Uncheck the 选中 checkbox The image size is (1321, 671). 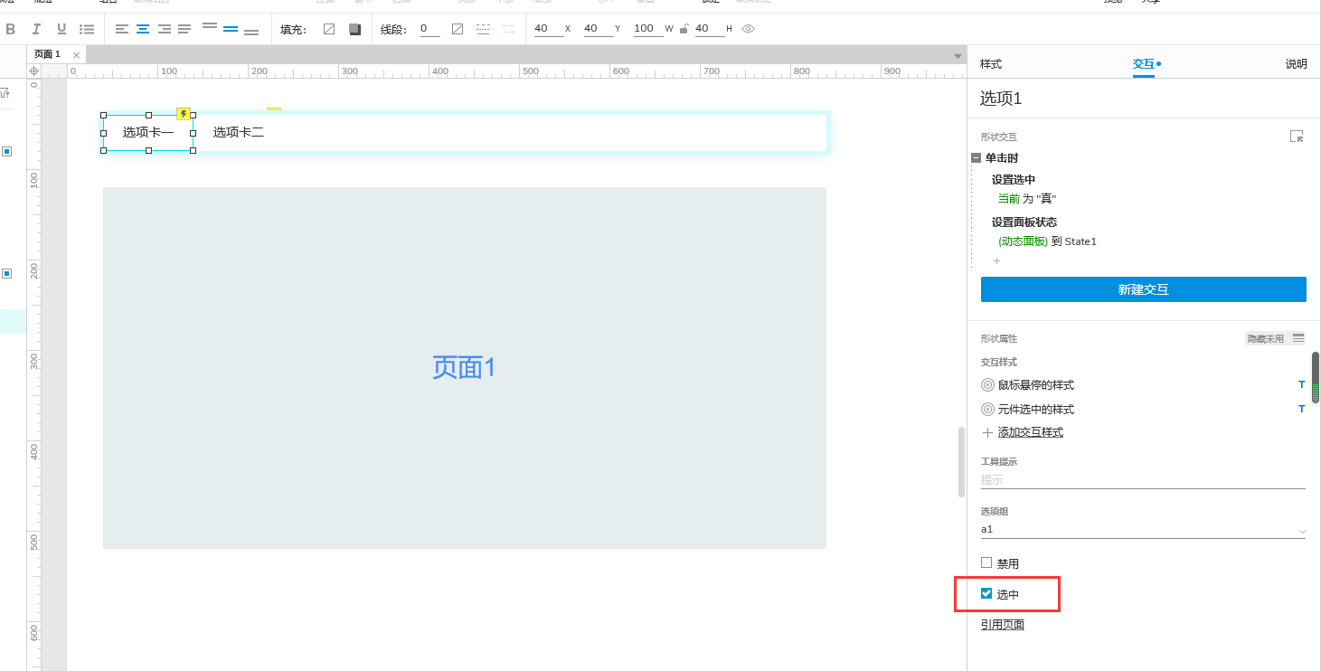(986, 593)
